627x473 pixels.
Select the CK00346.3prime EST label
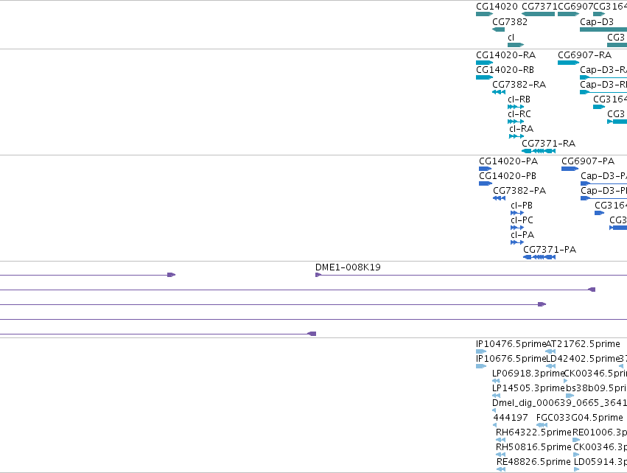pos(600,447)
